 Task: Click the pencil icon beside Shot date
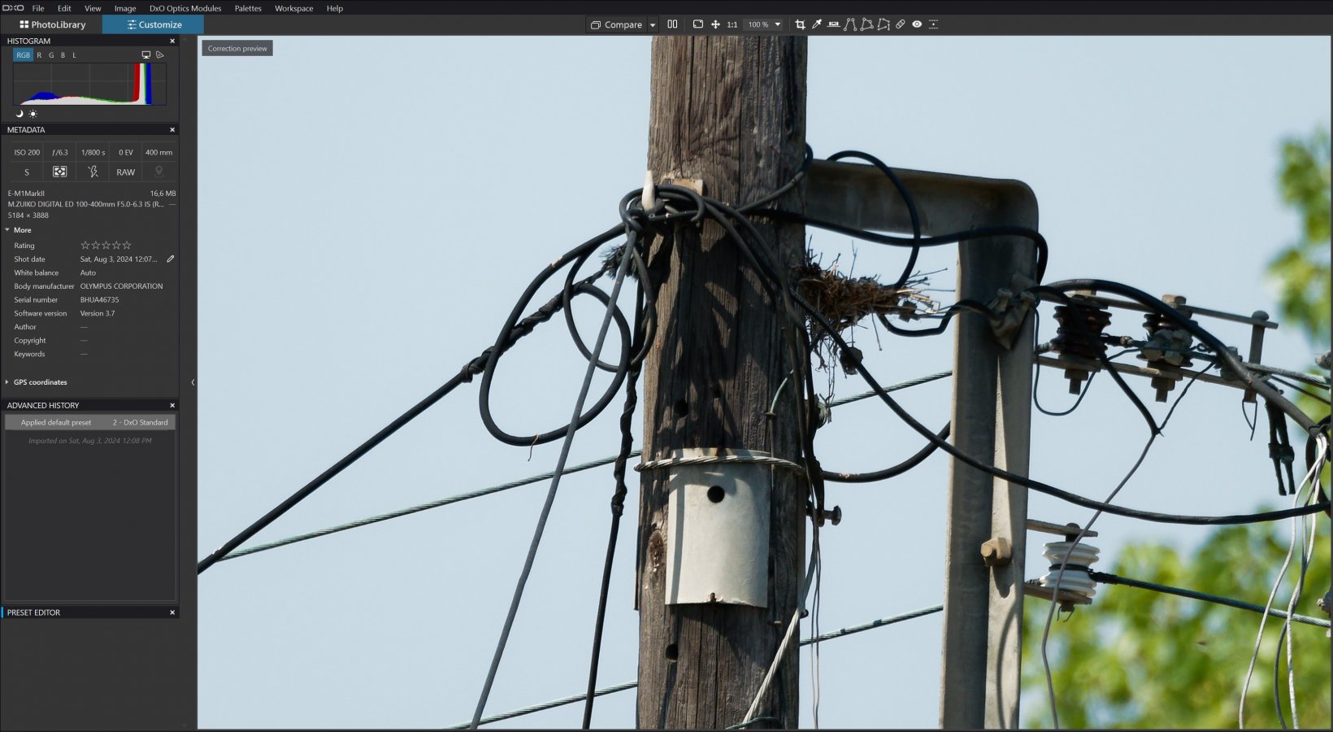click(171, 259)
